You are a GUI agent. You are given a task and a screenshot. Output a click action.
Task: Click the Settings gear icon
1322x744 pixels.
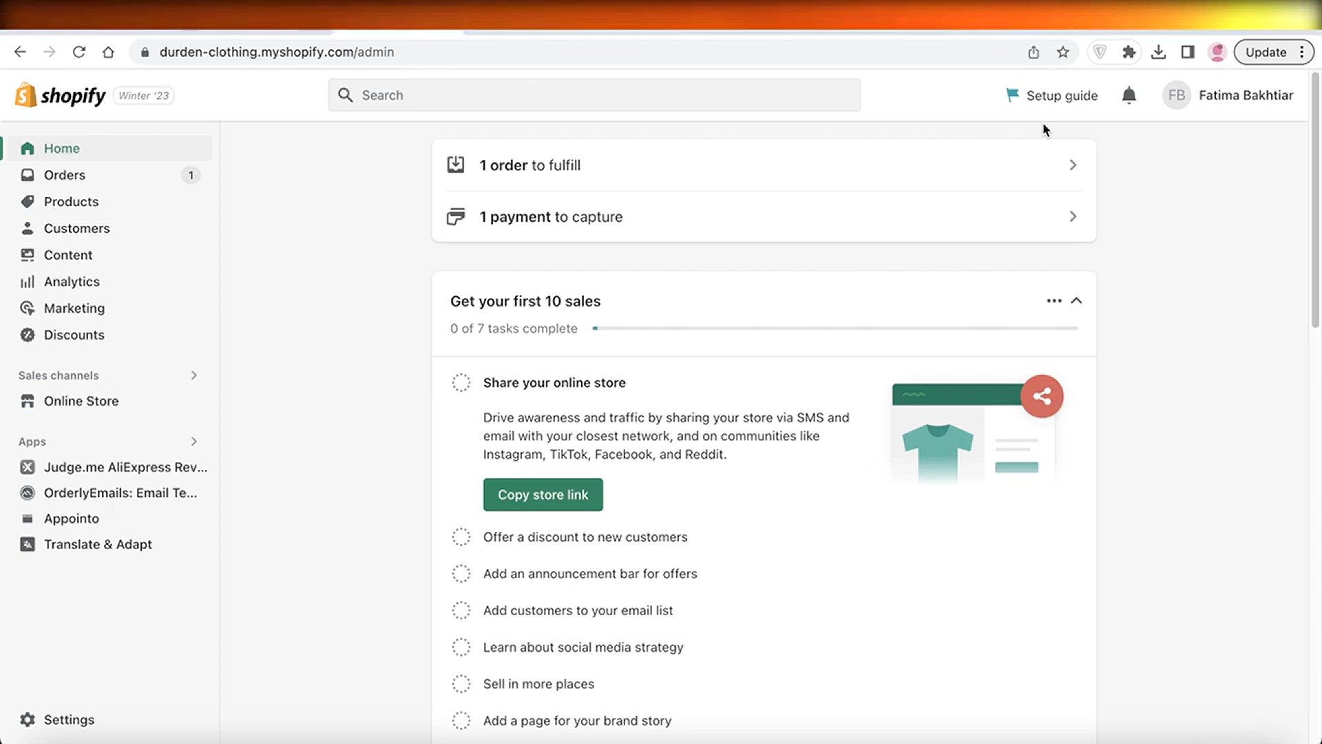[28, 719]
